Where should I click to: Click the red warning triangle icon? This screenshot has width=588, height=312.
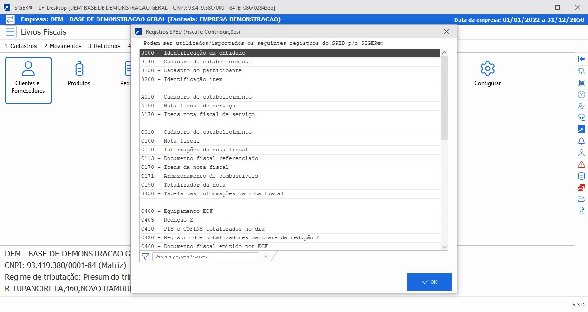(582, 164)
